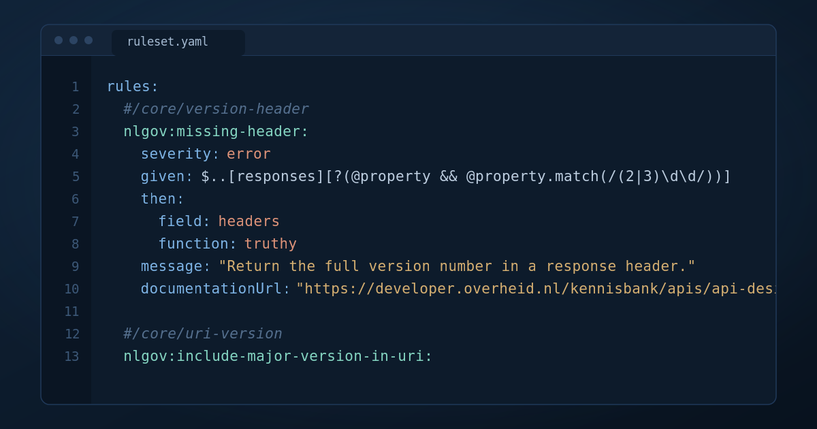This screenshot has width=817, height=429.
Task: Click the string "Return the full version number..."
Action: (x=457, y=266)
